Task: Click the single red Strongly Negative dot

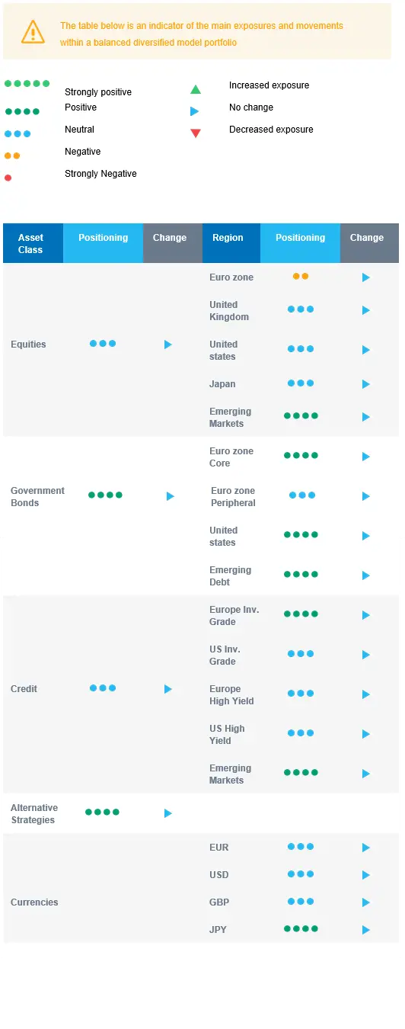Action: [x=8, y=178]
